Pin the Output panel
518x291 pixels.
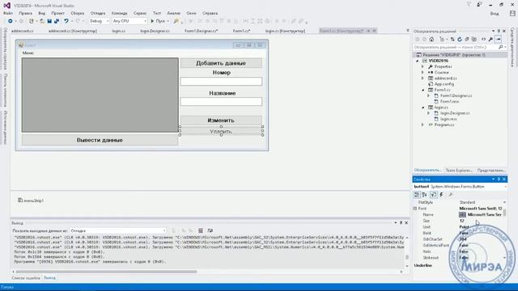[x=401, y=223]
